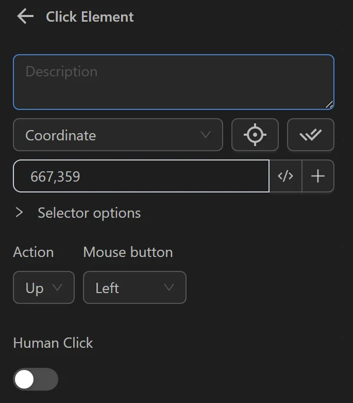Click the Mouse button label
The height and width of the screenshot is (403, 353).
click(128, 252)
